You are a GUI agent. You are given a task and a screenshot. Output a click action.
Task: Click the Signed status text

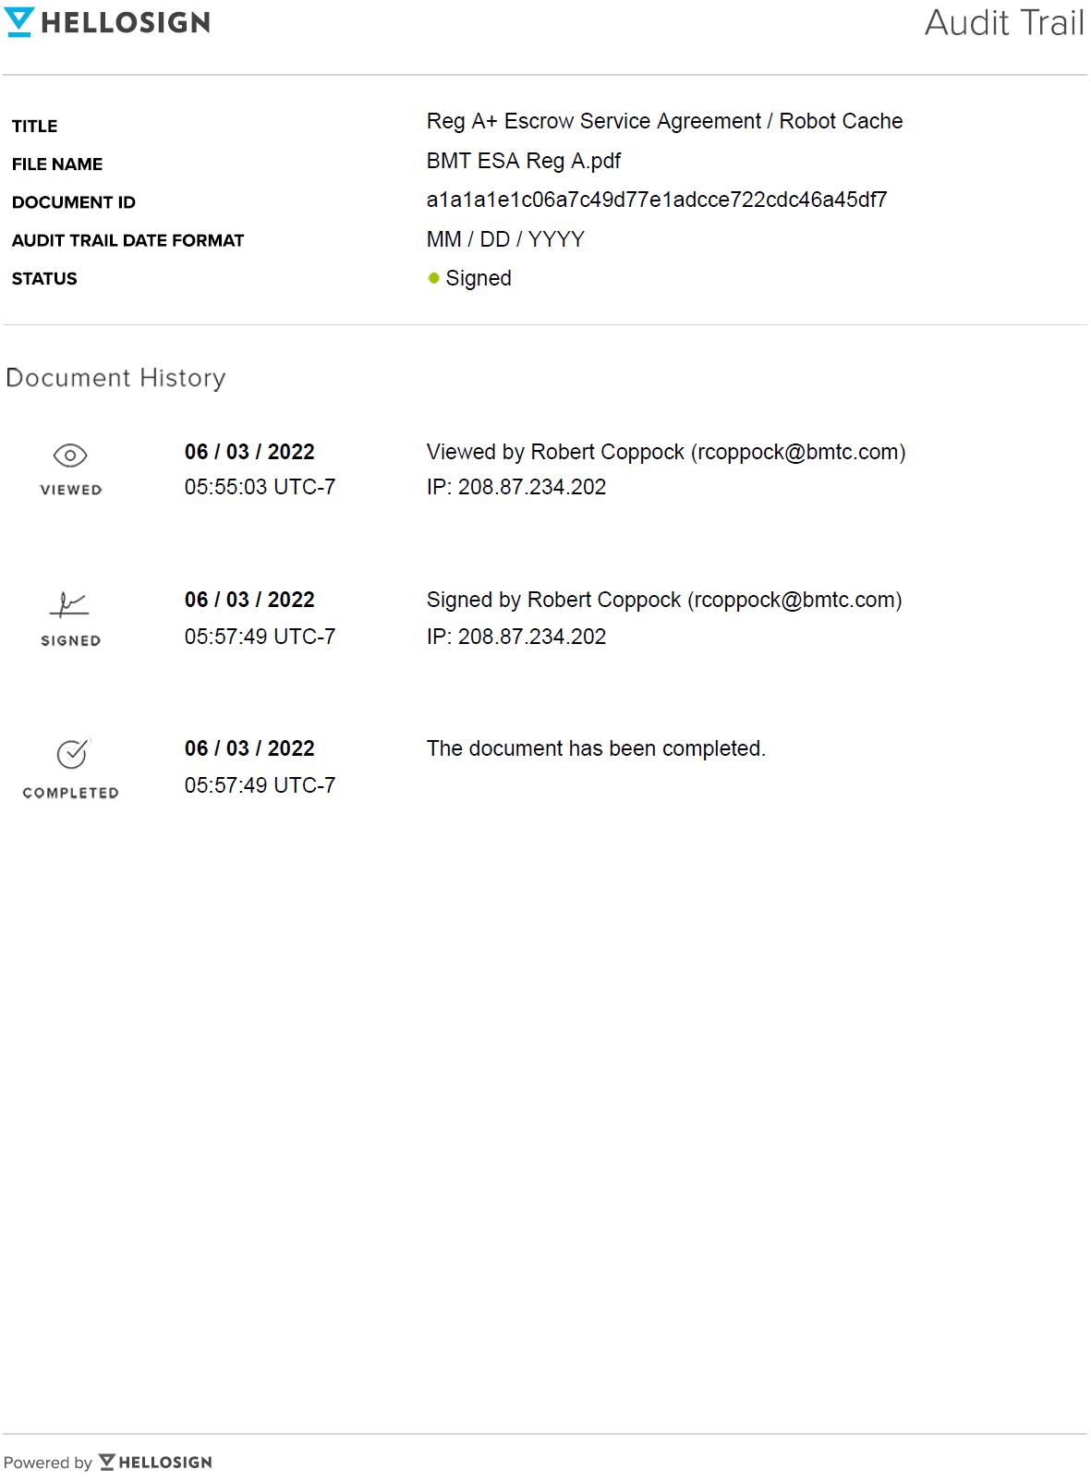[x=478, y=278]
